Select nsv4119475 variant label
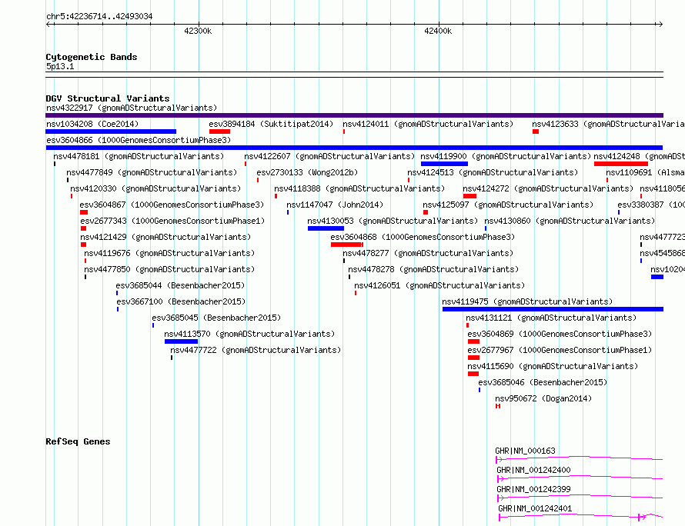The width and height of the screenshot is (685, 526). pos(527,301)
